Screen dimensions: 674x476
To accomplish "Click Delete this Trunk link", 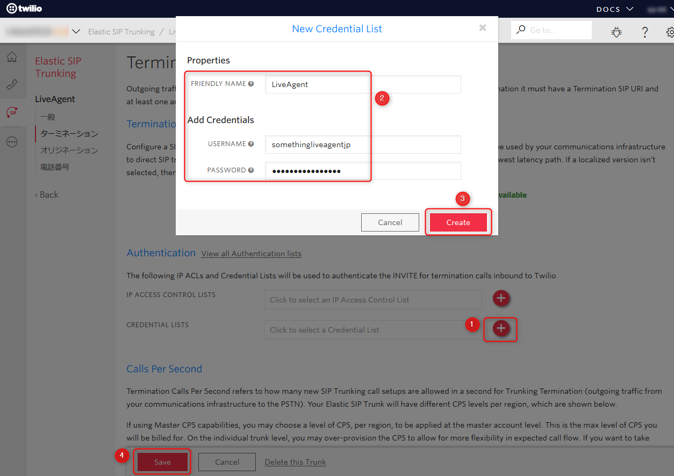I will tap(296, 462).
